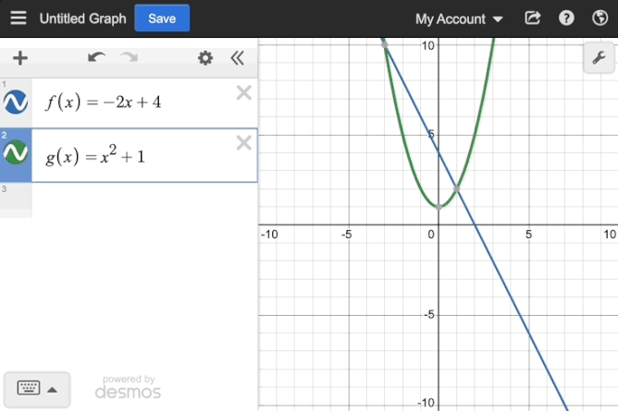
Task: Click the Add Item plus icon
Action: click(x=19, y=58)
